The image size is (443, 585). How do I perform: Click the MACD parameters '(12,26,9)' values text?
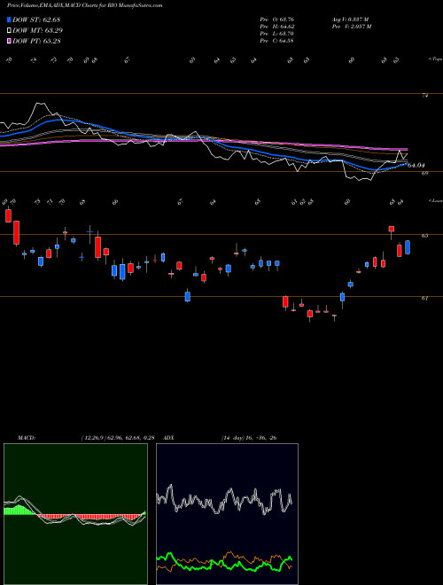coord(118,438)
